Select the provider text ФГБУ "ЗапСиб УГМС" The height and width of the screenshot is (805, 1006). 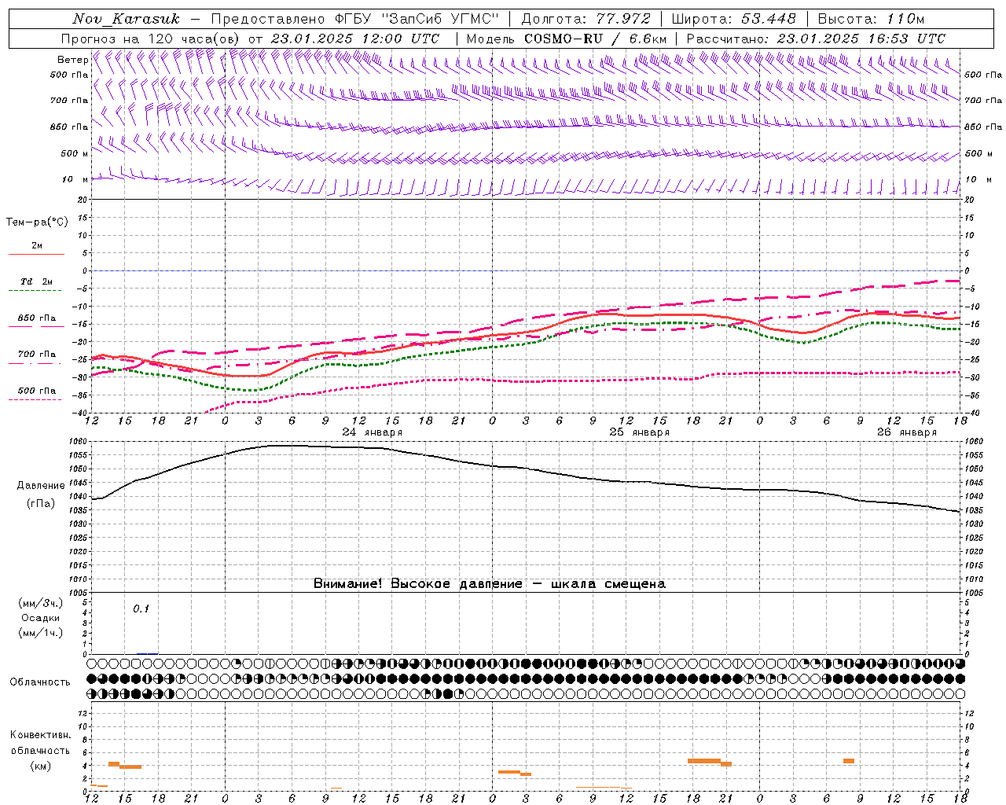[417, 19]
